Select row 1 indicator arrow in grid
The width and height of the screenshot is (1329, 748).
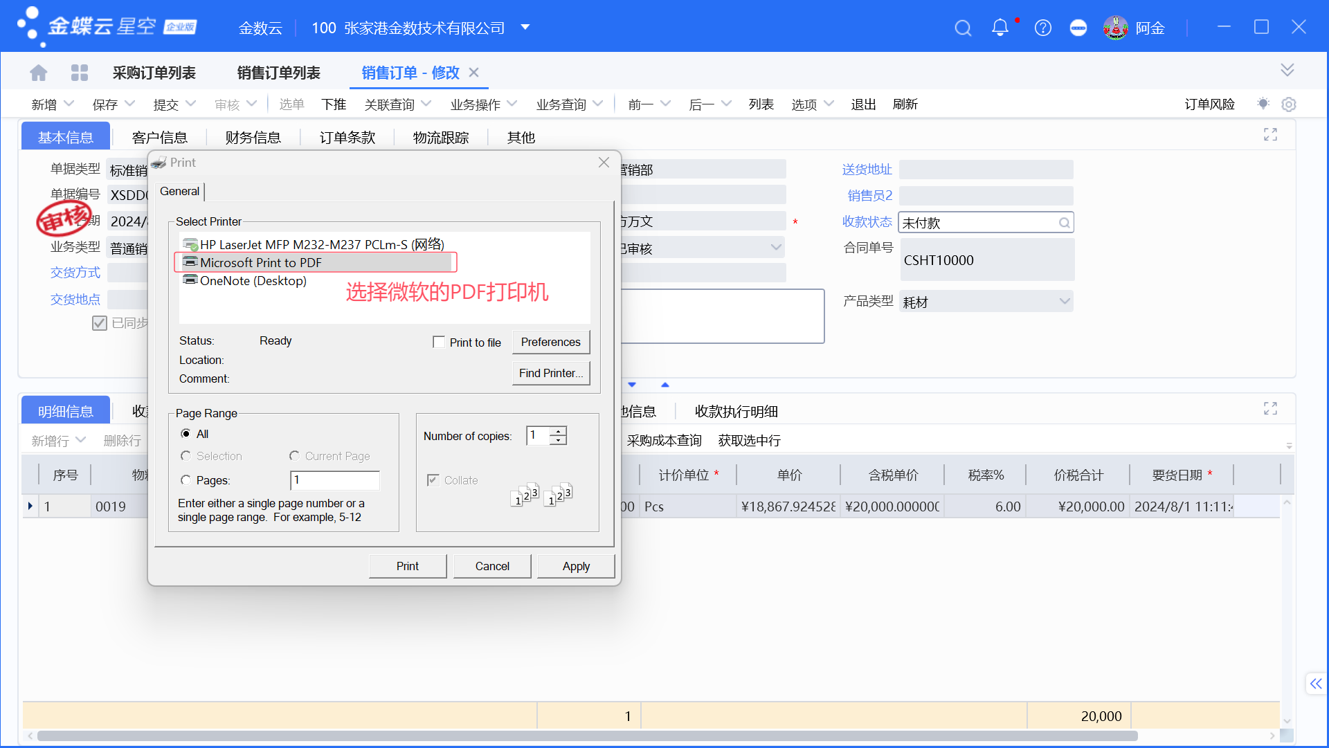point(30,506)
